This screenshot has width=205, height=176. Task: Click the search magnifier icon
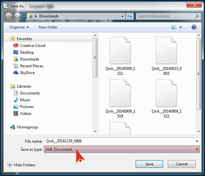pos(197,16)
